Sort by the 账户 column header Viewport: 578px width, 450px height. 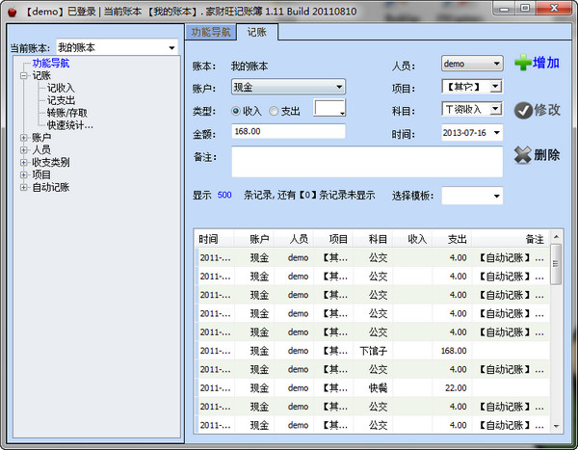[254, 239]
